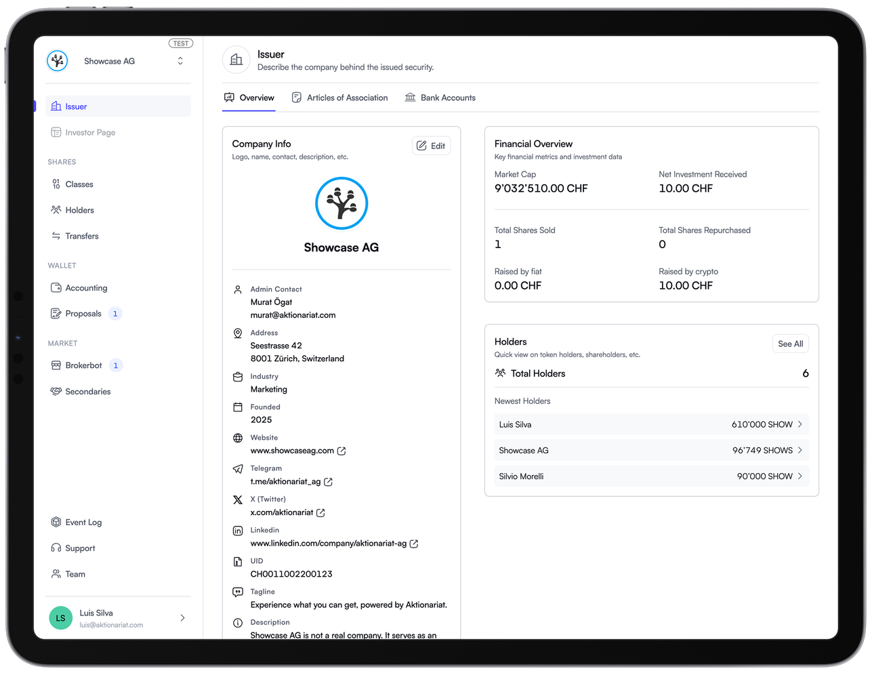Open the website external link icon
872x675 pixels.
click(x=341, y=451)
